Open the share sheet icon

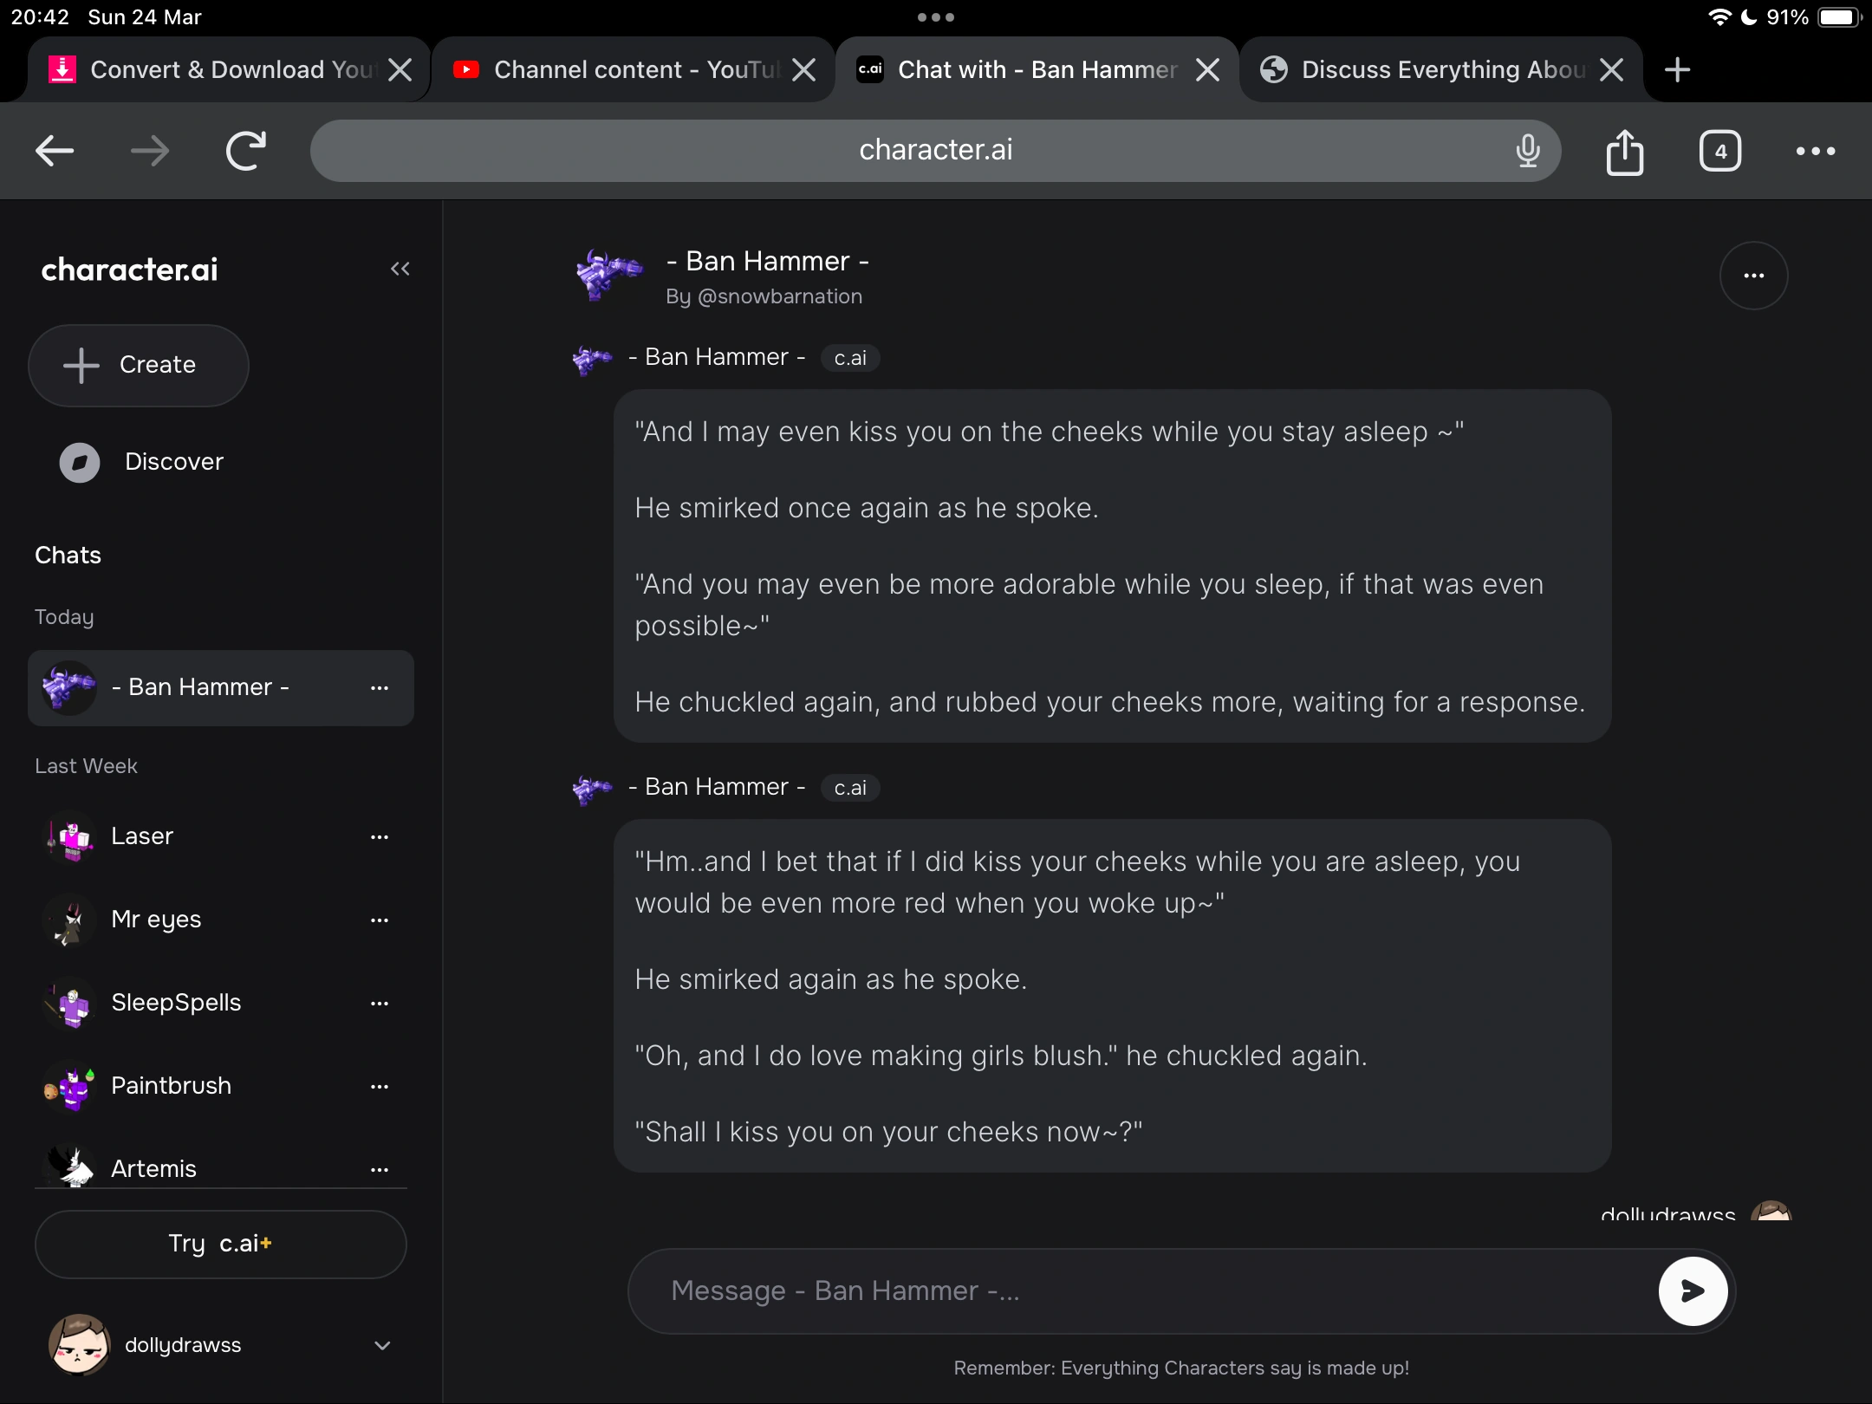pos(1625,151)
